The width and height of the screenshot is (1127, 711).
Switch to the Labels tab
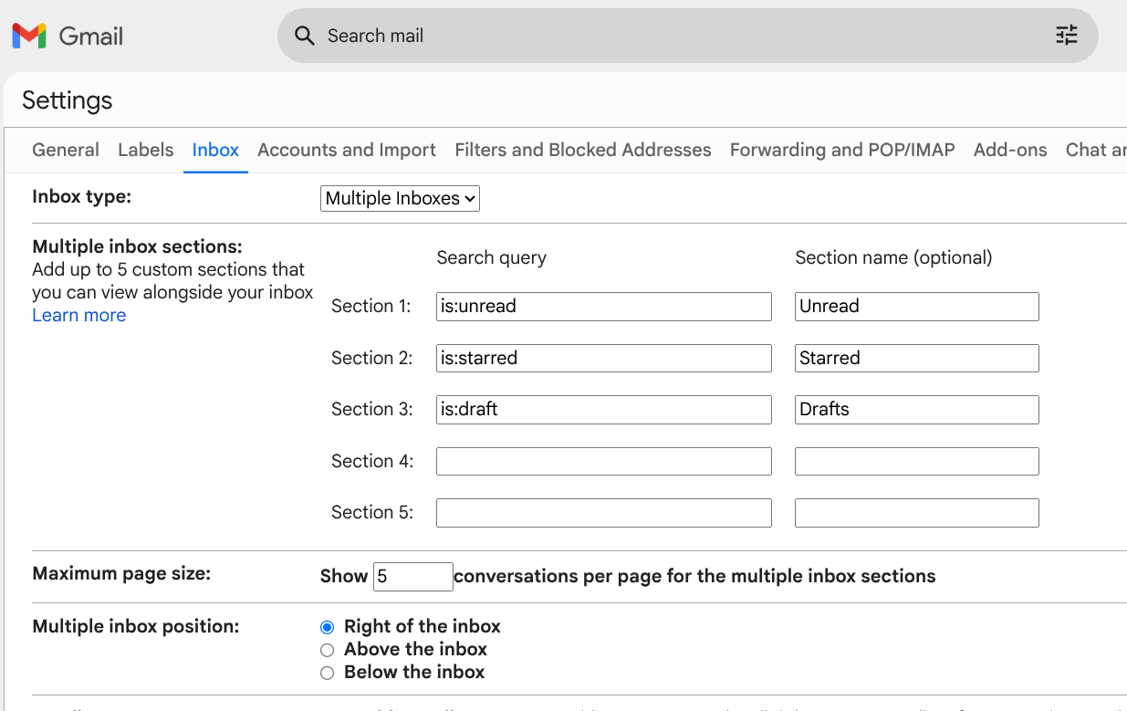tap(145, 150)
